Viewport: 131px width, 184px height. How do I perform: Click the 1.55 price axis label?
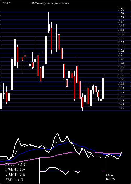(121, 46)
